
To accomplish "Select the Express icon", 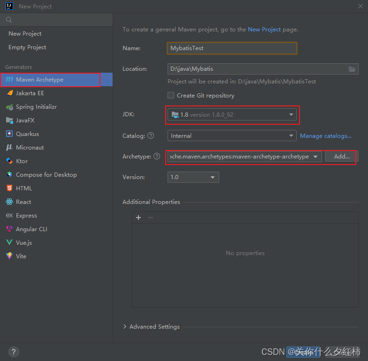I will [9, 216].
